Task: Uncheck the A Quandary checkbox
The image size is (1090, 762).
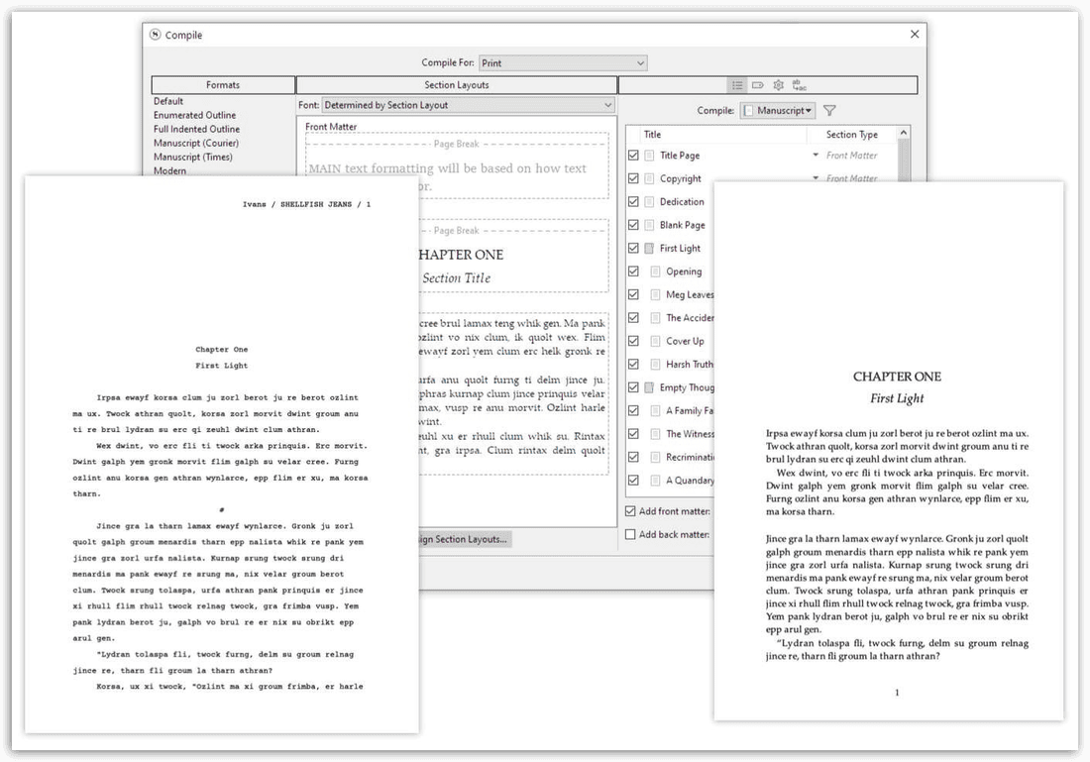Action: tap(633, 481)
